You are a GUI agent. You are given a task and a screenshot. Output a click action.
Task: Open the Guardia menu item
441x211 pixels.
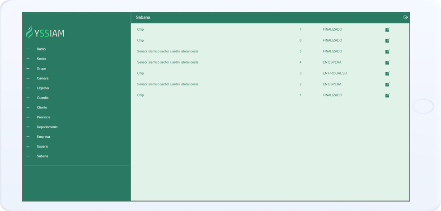click(42, 98)
